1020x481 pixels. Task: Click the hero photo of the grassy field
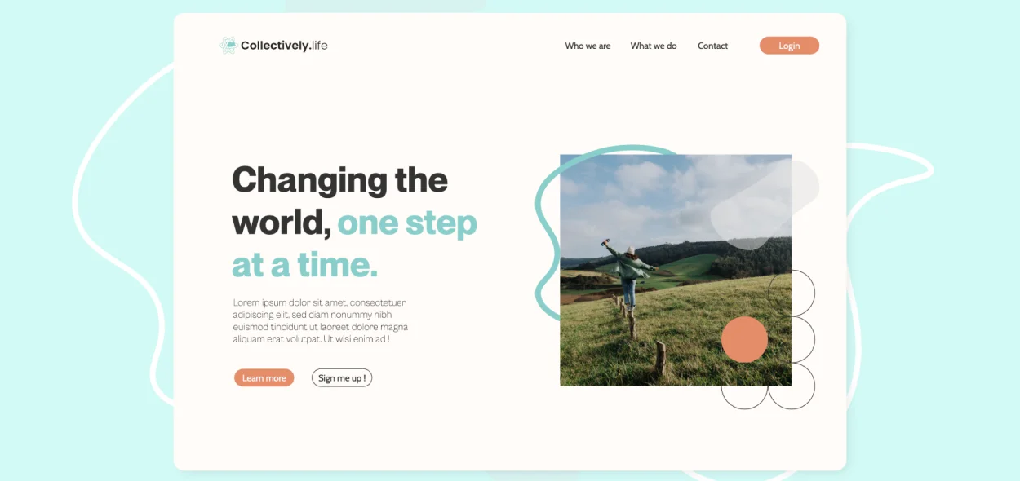pyautogui.click(x=676, y=270)
